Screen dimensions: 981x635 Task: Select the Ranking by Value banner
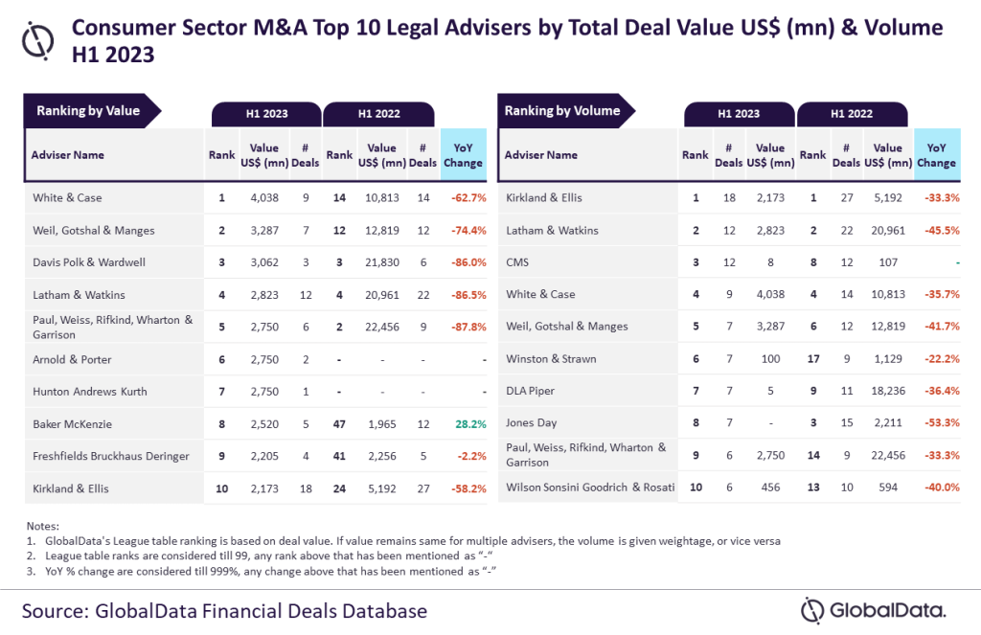click(93, 111)
